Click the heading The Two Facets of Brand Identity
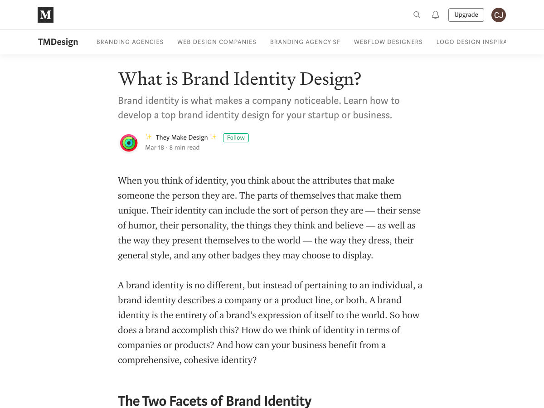This screenshot has width=544, height=408. point(214,401)
